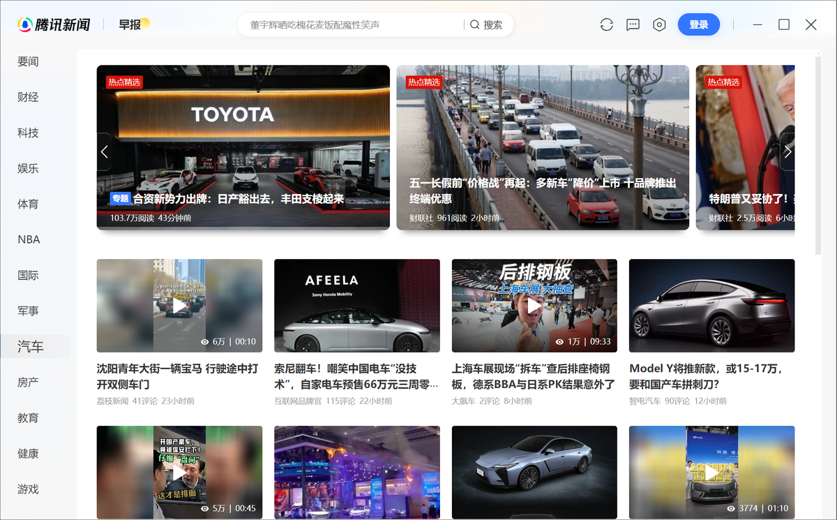
Task: Click 热点精选 tag on bridge traffic story
Action: coord(424,82)
